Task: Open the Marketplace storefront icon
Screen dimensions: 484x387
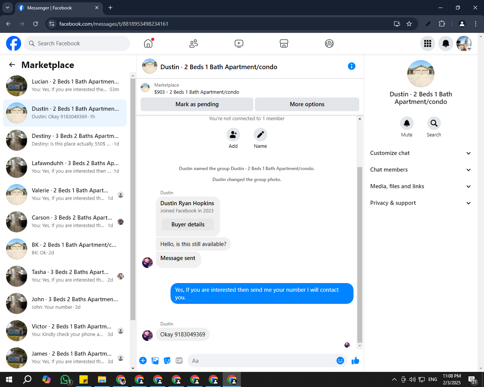Action: click(284, 43)
